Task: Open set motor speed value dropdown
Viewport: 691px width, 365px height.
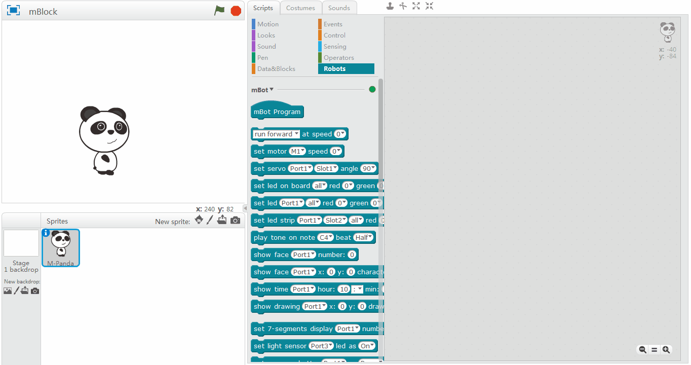Action: pos(336,151)
